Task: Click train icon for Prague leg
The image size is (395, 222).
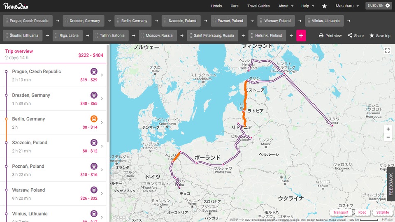Action: pos(94,71)
